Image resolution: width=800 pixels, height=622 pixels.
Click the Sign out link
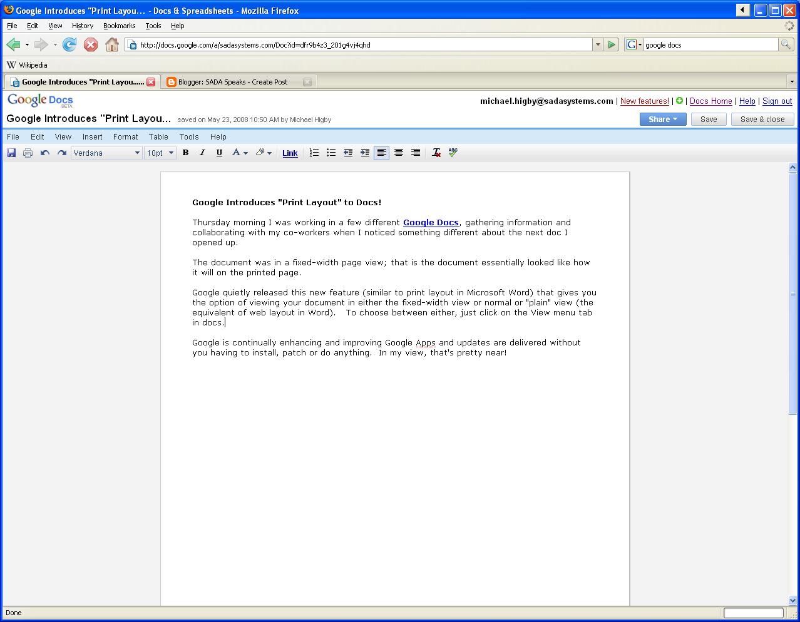[777, 101]
